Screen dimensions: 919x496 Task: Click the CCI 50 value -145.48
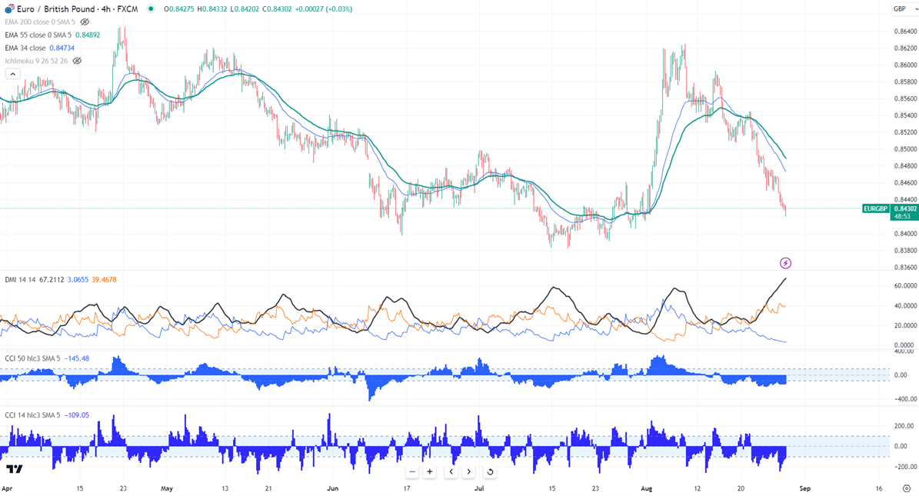pyautogui.click(x=76, y=358)
